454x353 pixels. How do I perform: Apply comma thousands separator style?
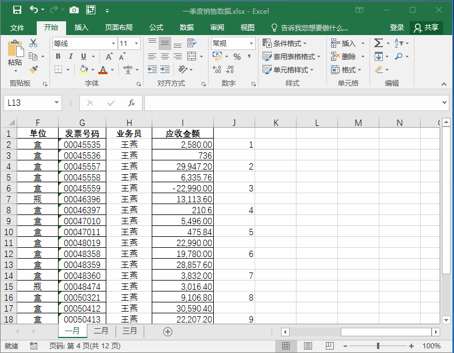pos(249,56)
